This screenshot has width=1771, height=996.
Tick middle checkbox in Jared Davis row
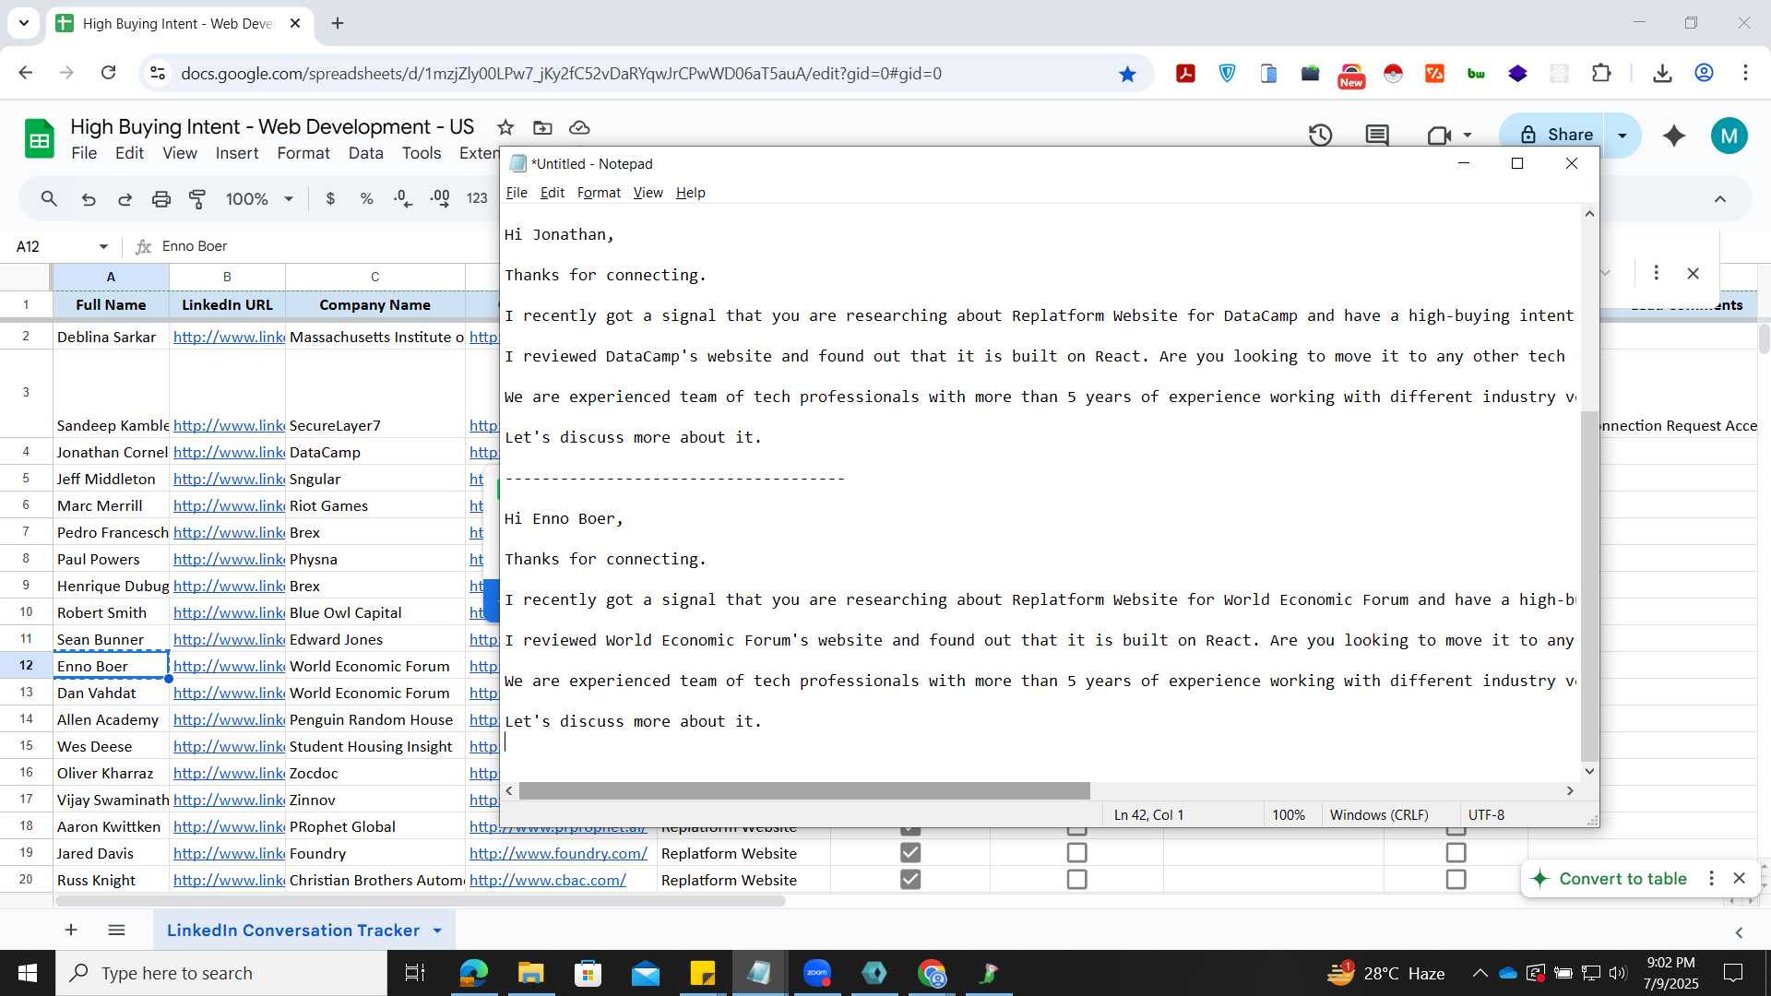tap(1076, 853)
